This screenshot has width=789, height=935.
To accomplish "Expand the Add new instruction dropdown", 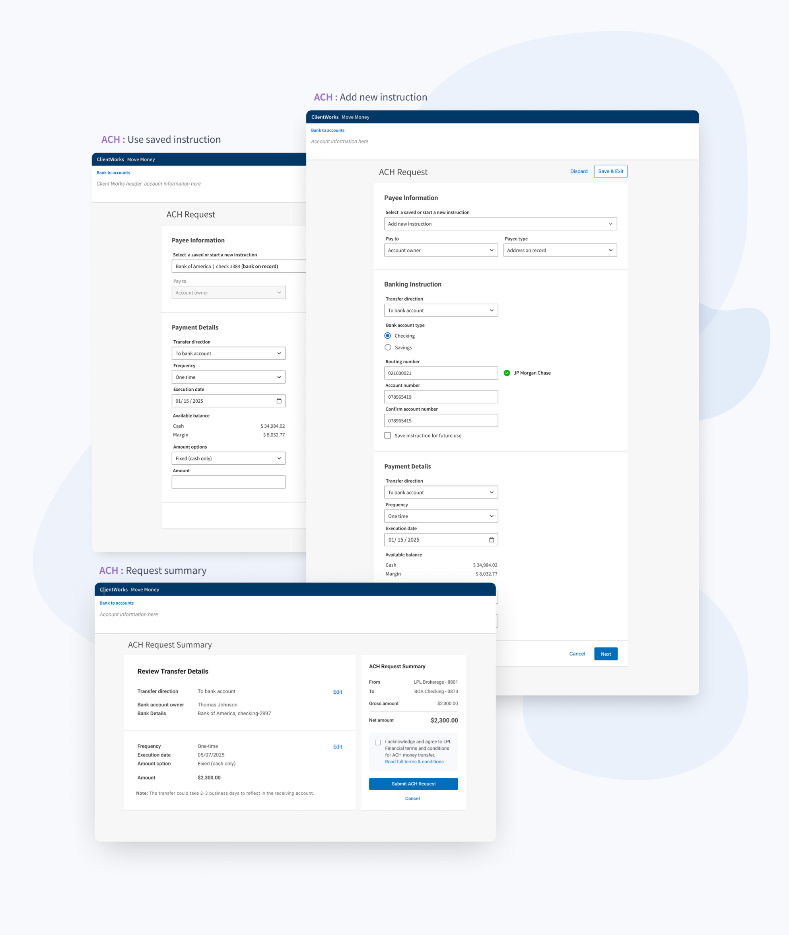I will [500, 223].
